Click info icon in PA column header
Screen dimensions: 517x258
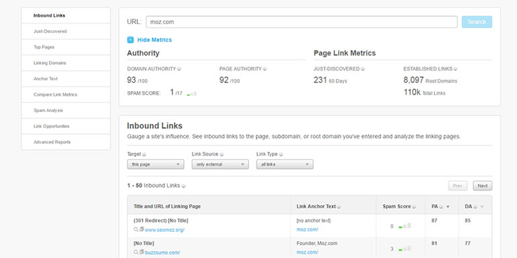(441, 207)
